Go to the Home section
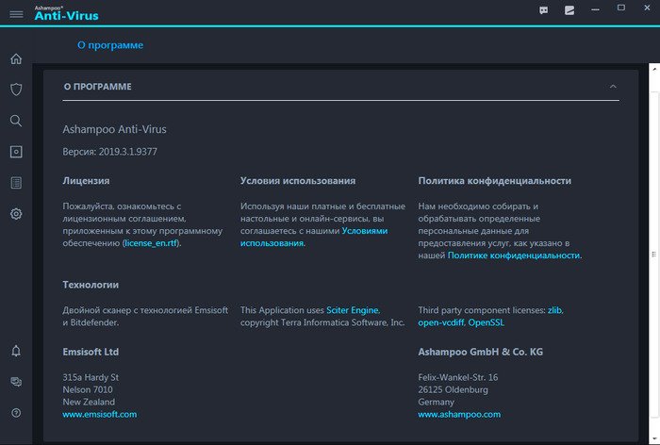Viewport: 660px width, 445px height. tap(16, 59)
